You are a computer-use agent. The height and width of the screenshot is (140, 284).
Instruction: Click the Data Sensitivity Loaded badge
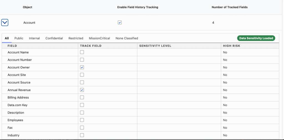point(256,38)
